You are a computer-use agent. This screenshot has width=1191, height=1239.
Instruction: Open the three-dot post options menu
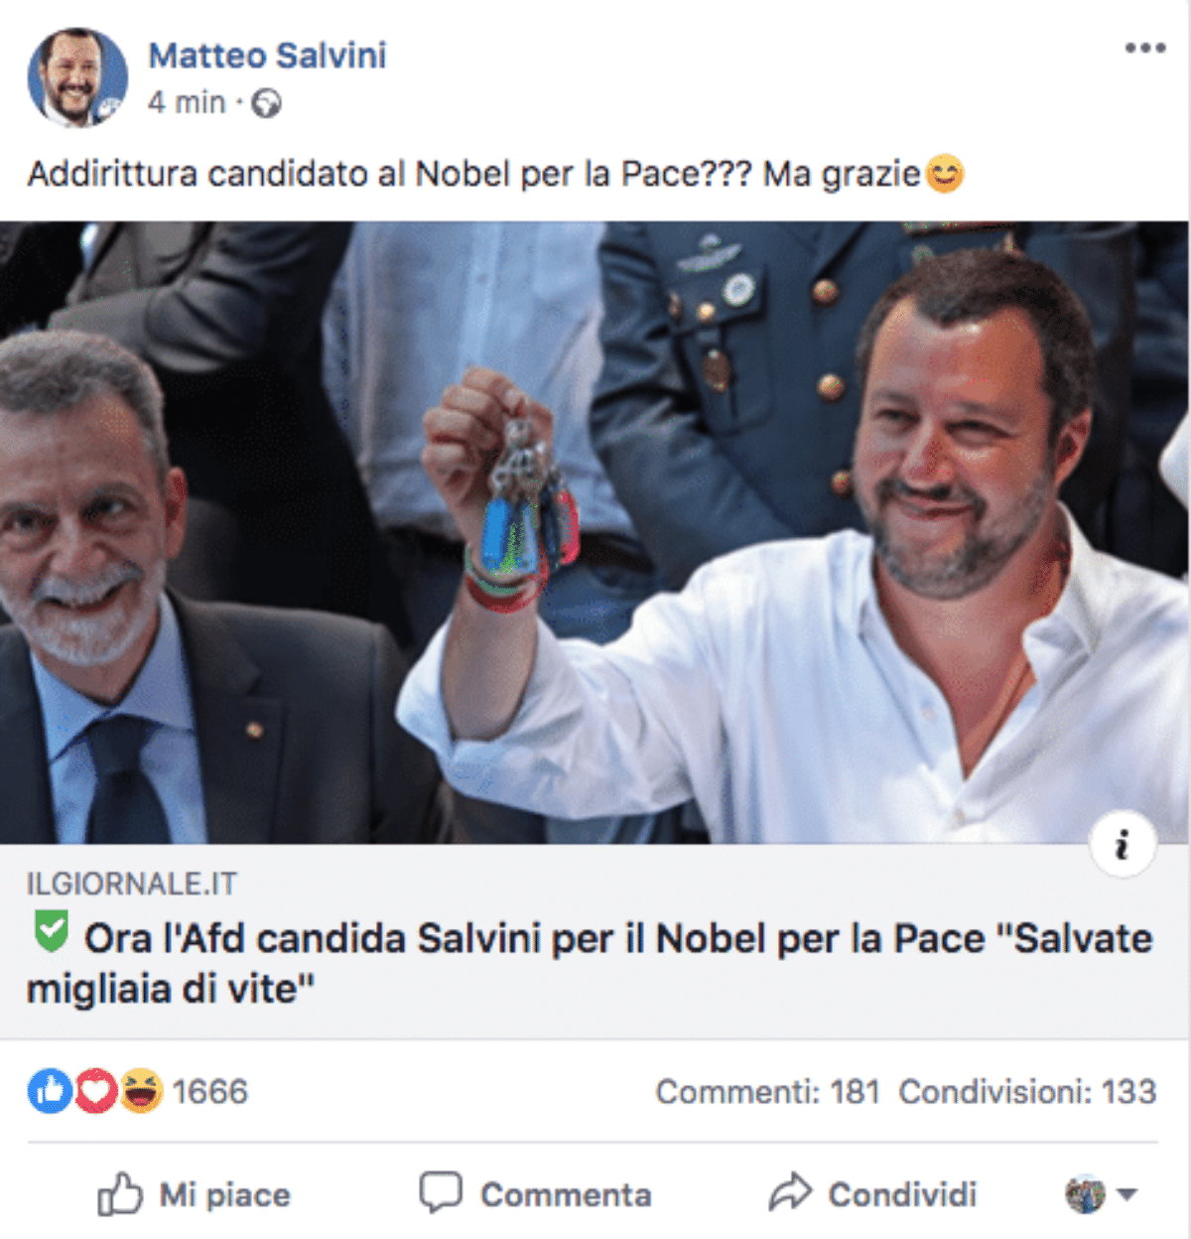pos(1144,48)
